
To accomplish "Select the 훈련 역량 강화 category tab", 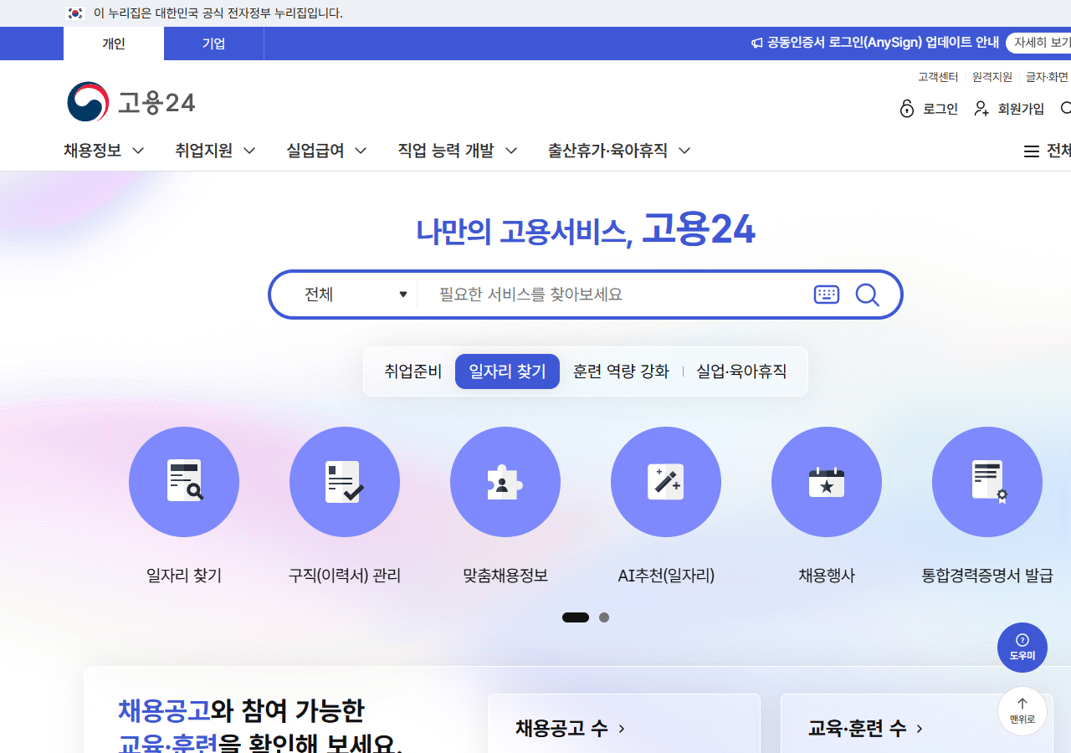I will pyautogui.click(x=621, y=371).
